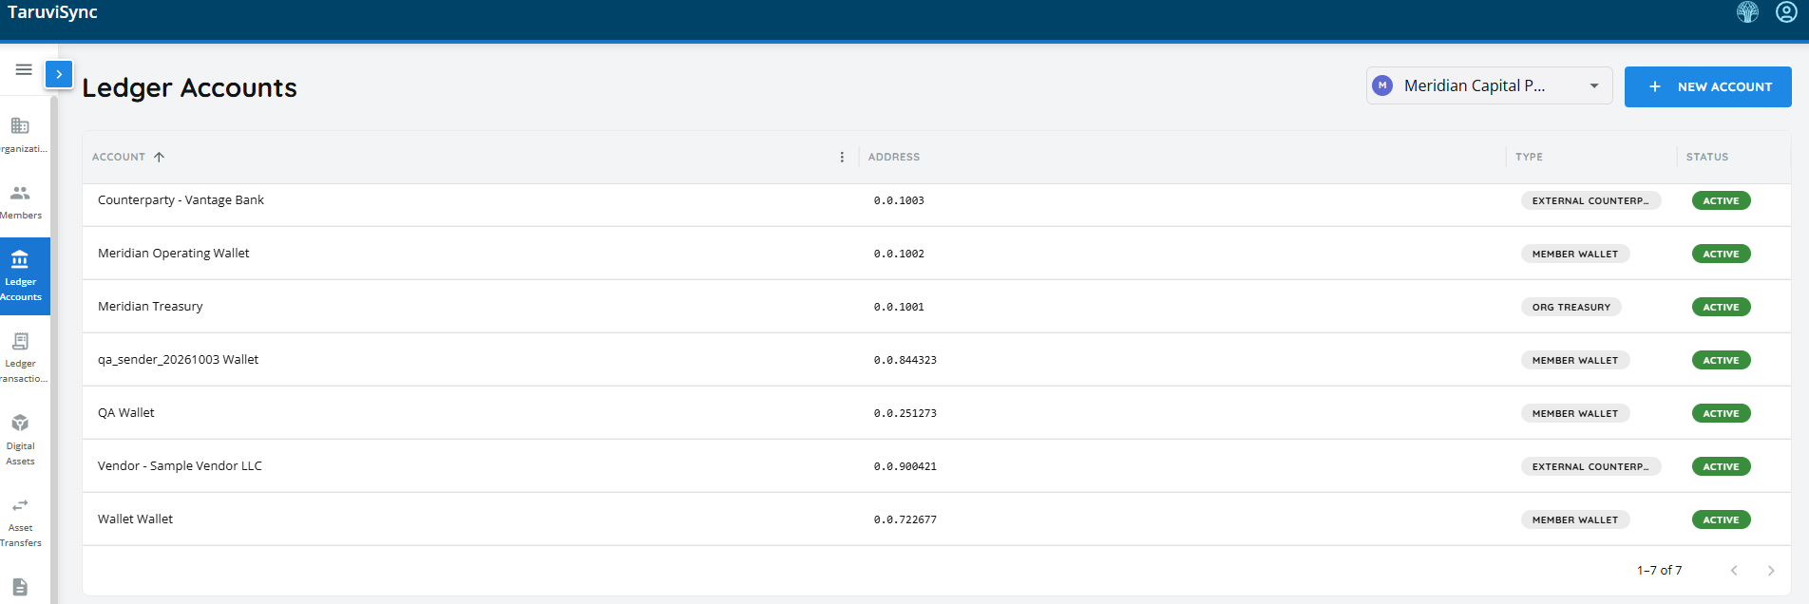Click the document icon at the sidebar bottom
The height and width of the screenshot is (604, 1809).
(20, 587)
